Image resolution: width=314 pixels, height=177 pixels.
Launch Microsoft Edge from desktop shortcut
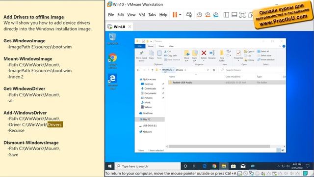point(112,82)
